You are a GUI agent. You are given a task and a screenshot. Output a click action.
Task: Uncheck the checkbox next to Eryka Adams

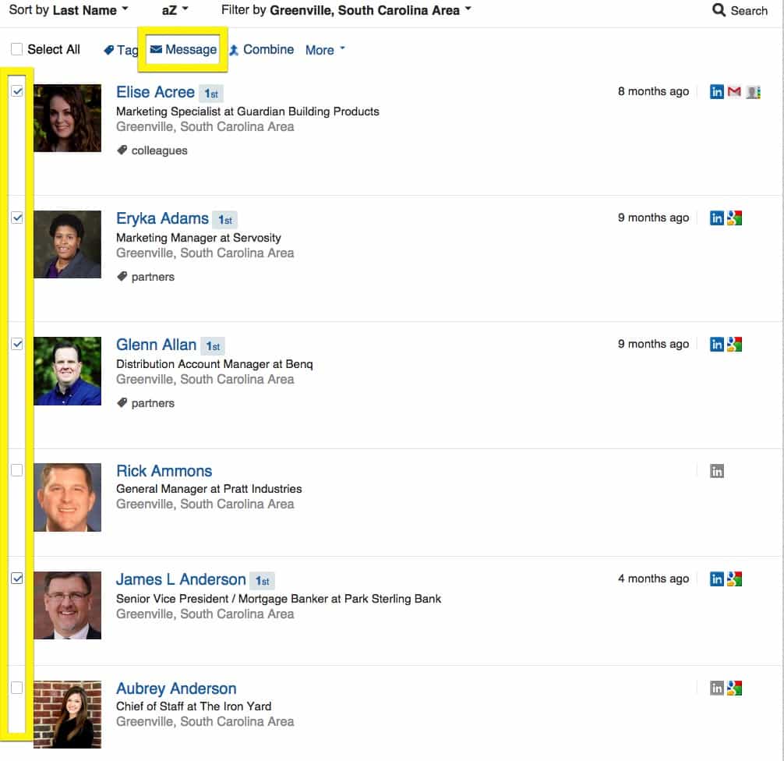[x=16, y=218]
